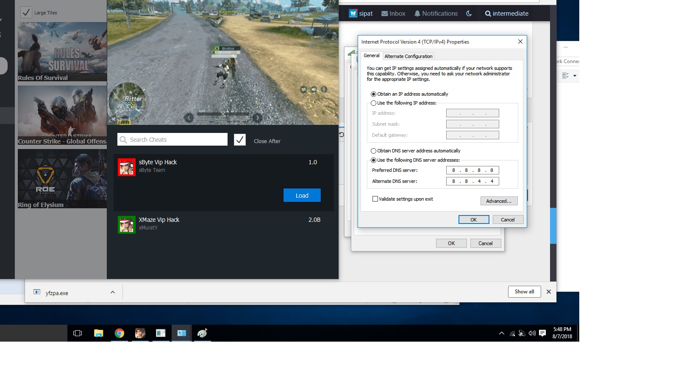
Task: Open the Paint app on taskbar
Action: [203, 333]
